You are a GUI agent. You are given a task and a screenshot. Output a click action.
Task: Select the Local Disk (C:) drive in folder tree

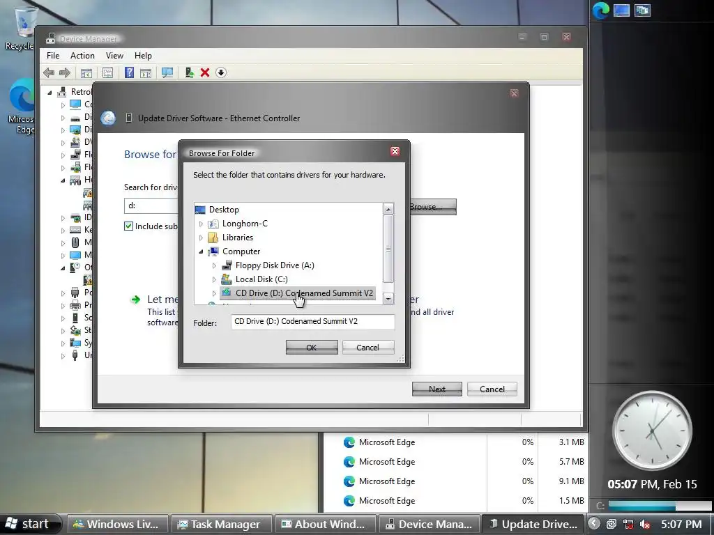tap(261, 279)
